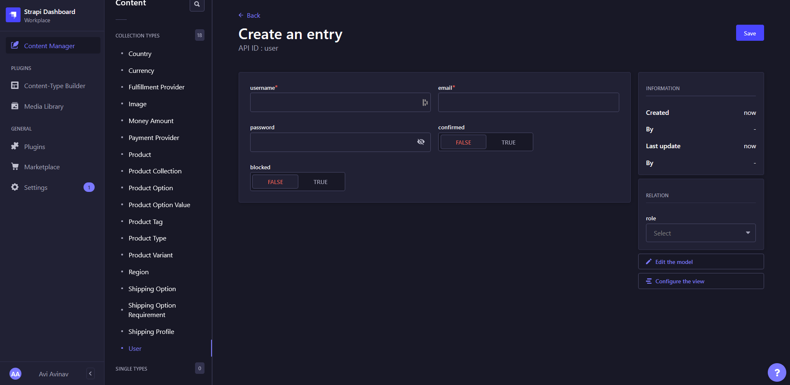
Task: Open the Marketplace
Action: click(42, 167)
